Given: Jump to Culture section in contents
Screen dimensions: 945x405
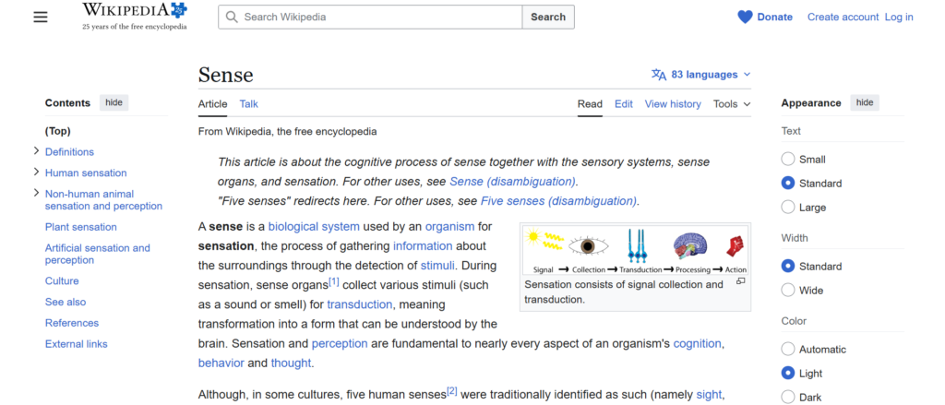Looking at the screenshot, I should pos(62,280).
